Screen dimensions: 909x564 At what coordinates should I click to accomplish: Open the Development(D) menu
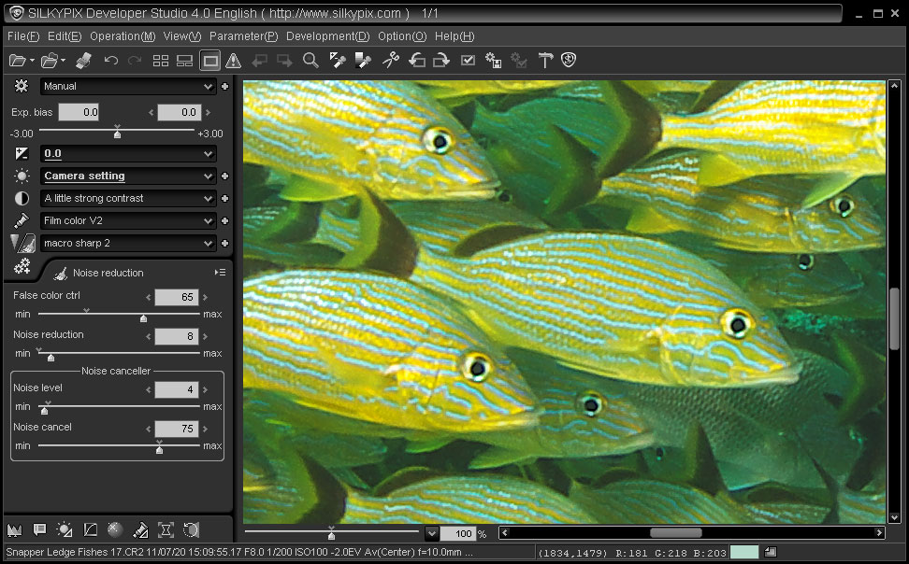pos(327,36)
